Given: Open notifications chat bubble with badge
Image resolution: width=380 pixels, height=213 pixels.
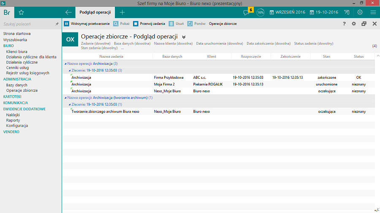Looking at the screenshot, I should tap(247, 12).
